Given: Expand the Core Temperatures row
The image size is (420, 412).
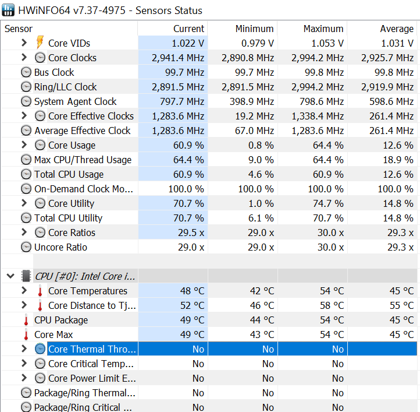Looking at the screenshot, I should point(24,290).
